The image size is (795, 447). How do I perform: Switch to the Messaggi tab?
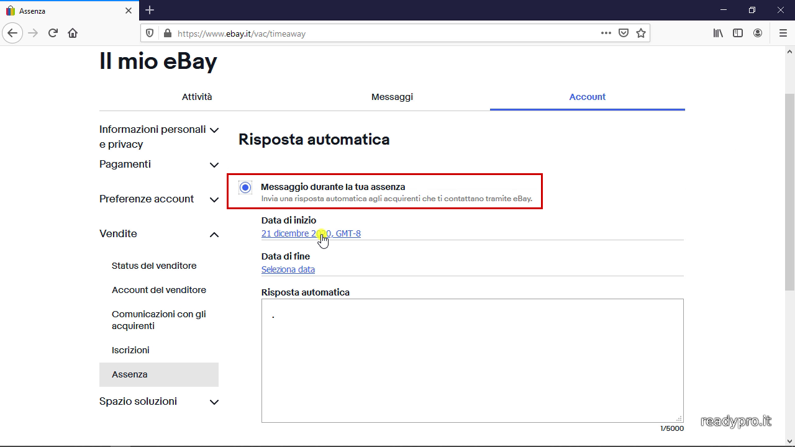click(392, 97)
